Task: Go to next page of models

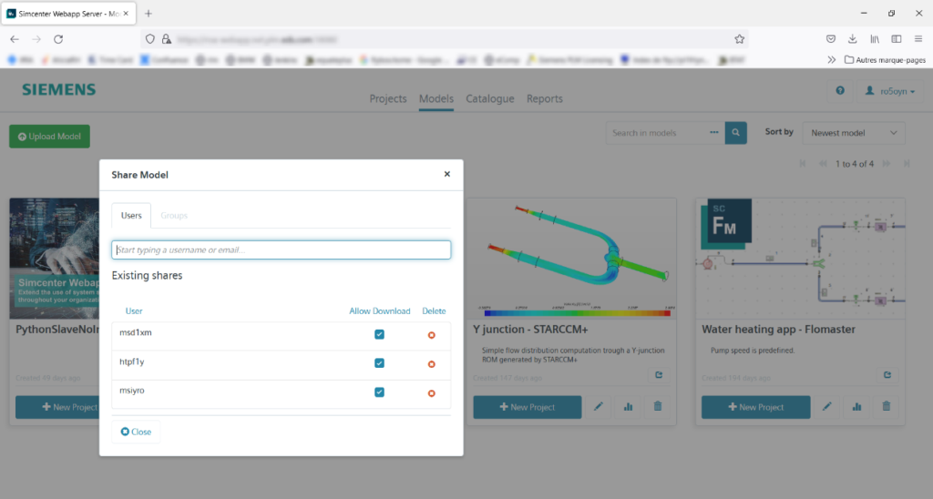Action: click(886, 164)
